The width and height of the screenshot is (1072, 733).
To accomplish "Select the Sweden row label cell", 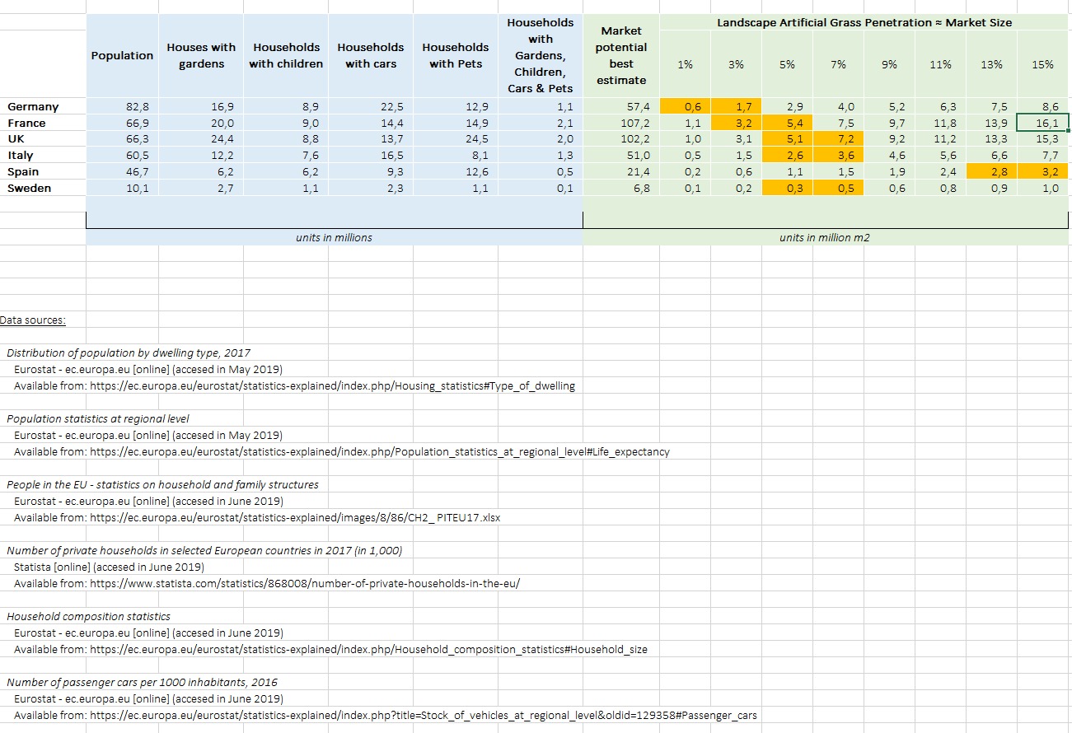I will point(43,188).
